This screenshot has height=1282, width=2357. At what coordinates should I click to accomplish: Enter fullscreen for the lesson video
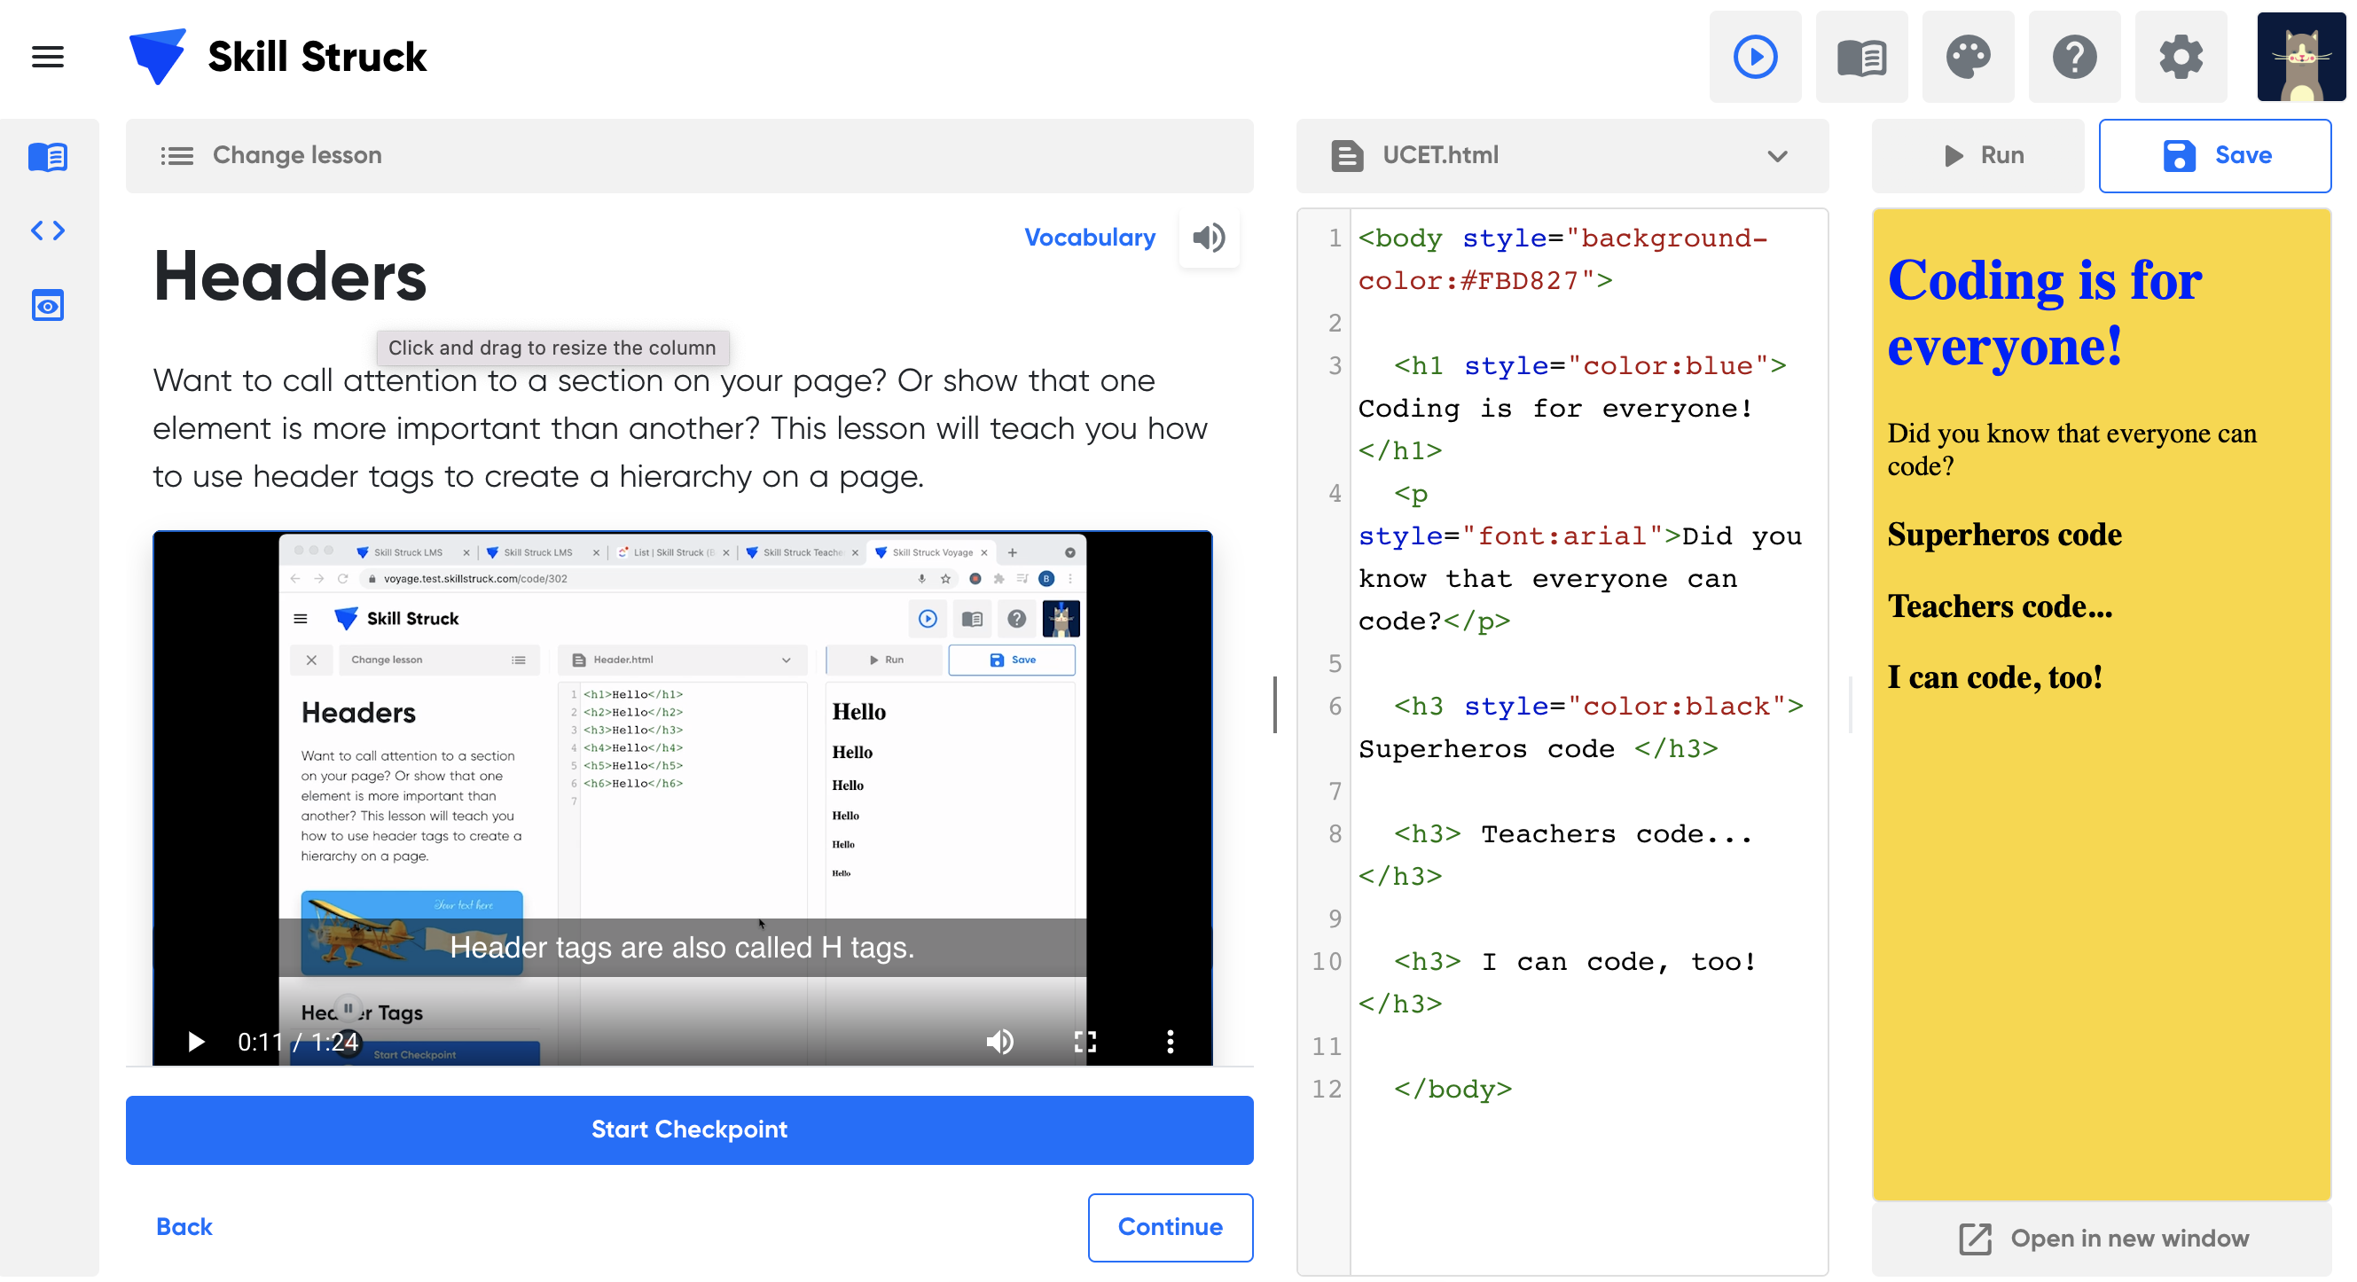pos(1085,1042)
